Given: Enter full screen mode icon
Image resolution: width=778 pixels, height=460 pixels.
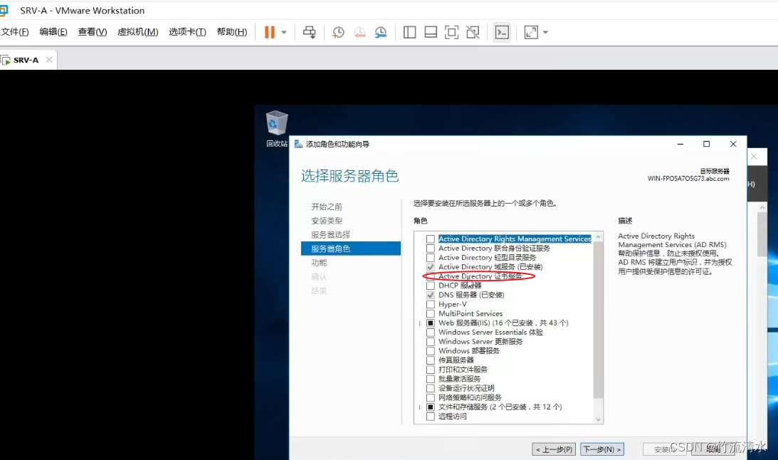Looking at the screenshot, I should (x=451, y=32).
